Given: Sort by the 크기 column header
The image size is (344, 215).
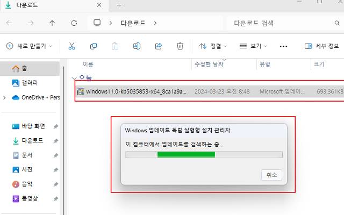Looking at the screenshot, I should click(x=319, y=64).
